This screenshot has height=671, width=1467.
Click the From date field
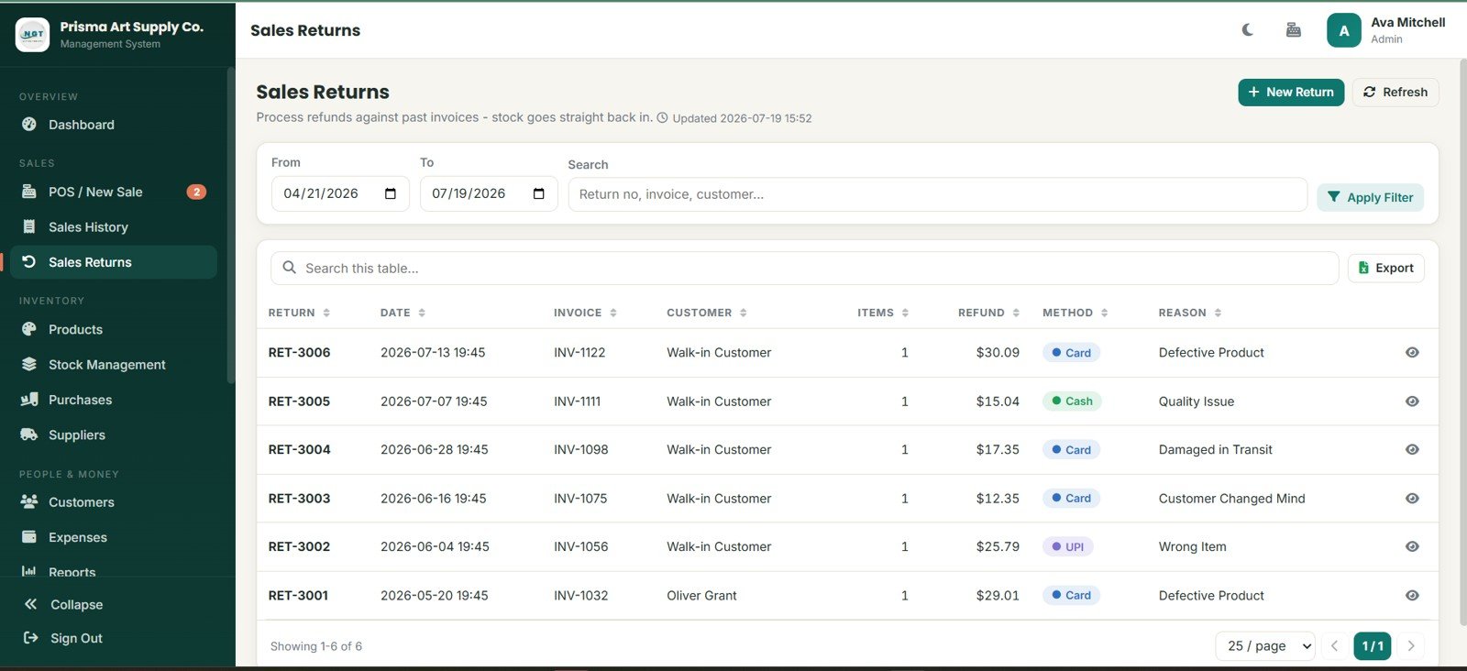pos(340,193)
